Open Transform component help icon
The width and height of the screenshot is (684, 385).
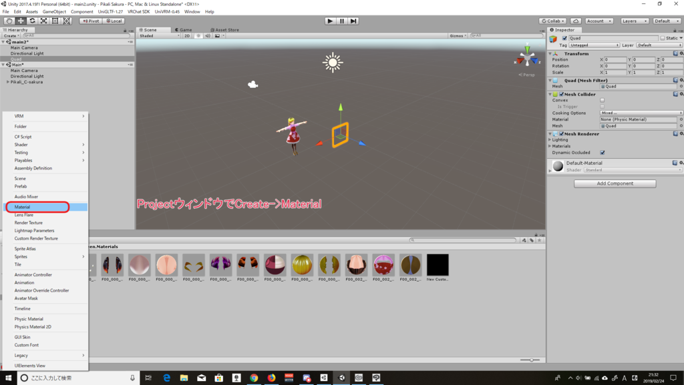tap(675, 53)
